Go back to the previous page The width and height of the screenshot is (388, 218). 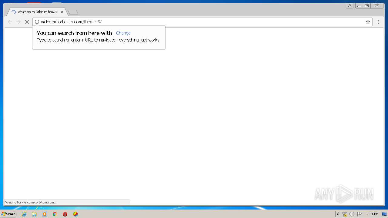(x=10, y=22)
